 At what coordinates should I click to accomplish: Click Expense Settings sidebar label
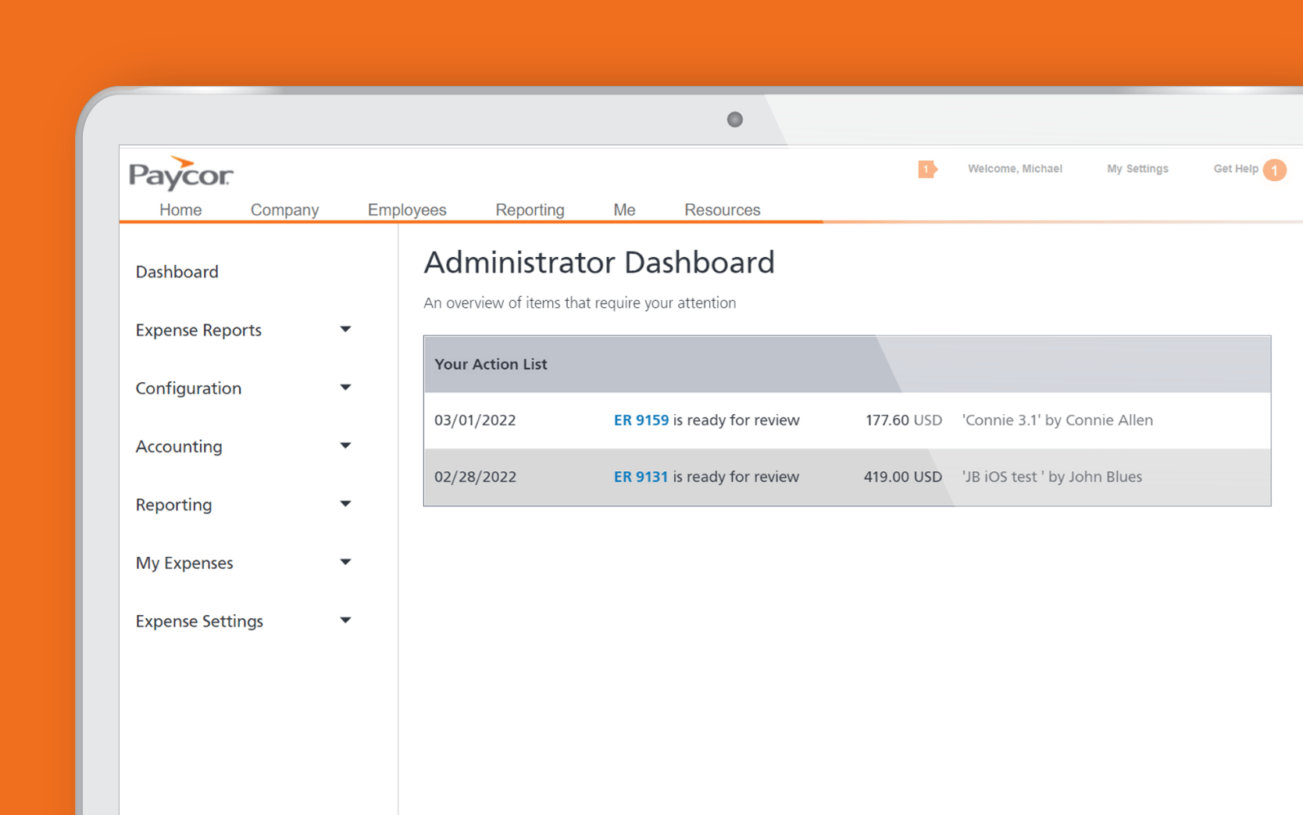pos(199,621)
